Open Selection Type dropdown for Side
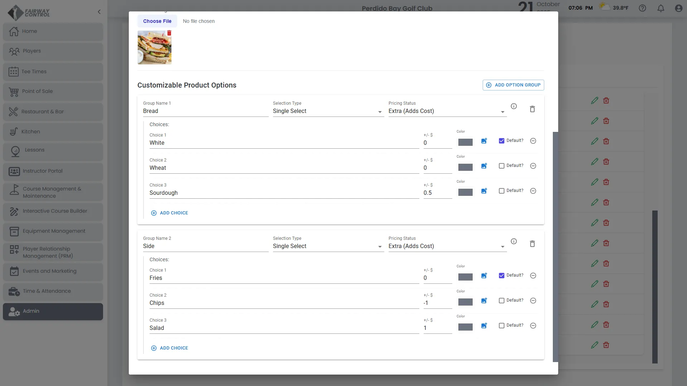This screenshot has height=386, width=687. pos(328,246)
